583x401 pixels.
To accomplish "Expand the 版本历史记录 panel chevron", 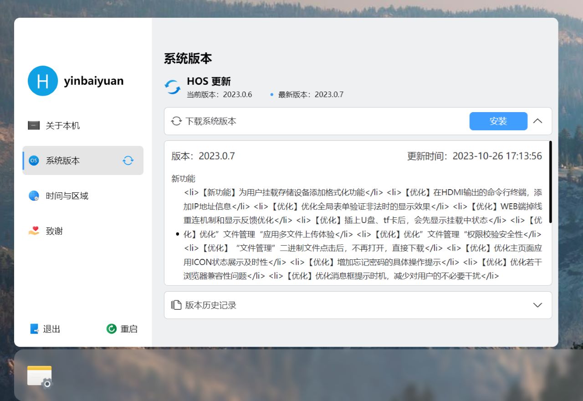I will 537,305.
